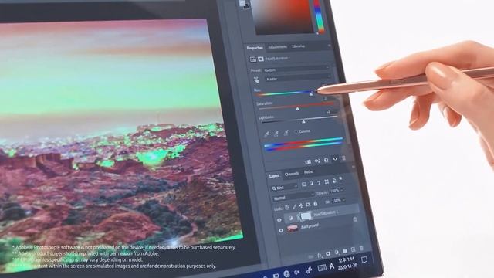Create new fill or adjustment layer button

point(337,253)
